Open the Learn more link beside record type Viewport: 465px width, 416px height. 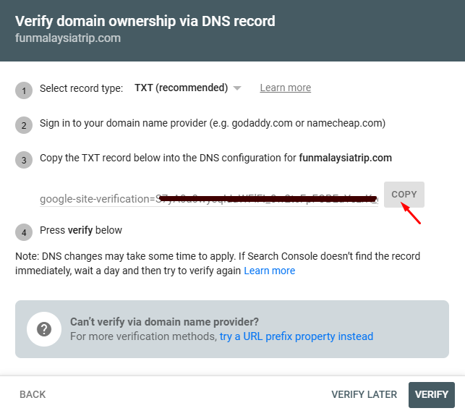285,88
